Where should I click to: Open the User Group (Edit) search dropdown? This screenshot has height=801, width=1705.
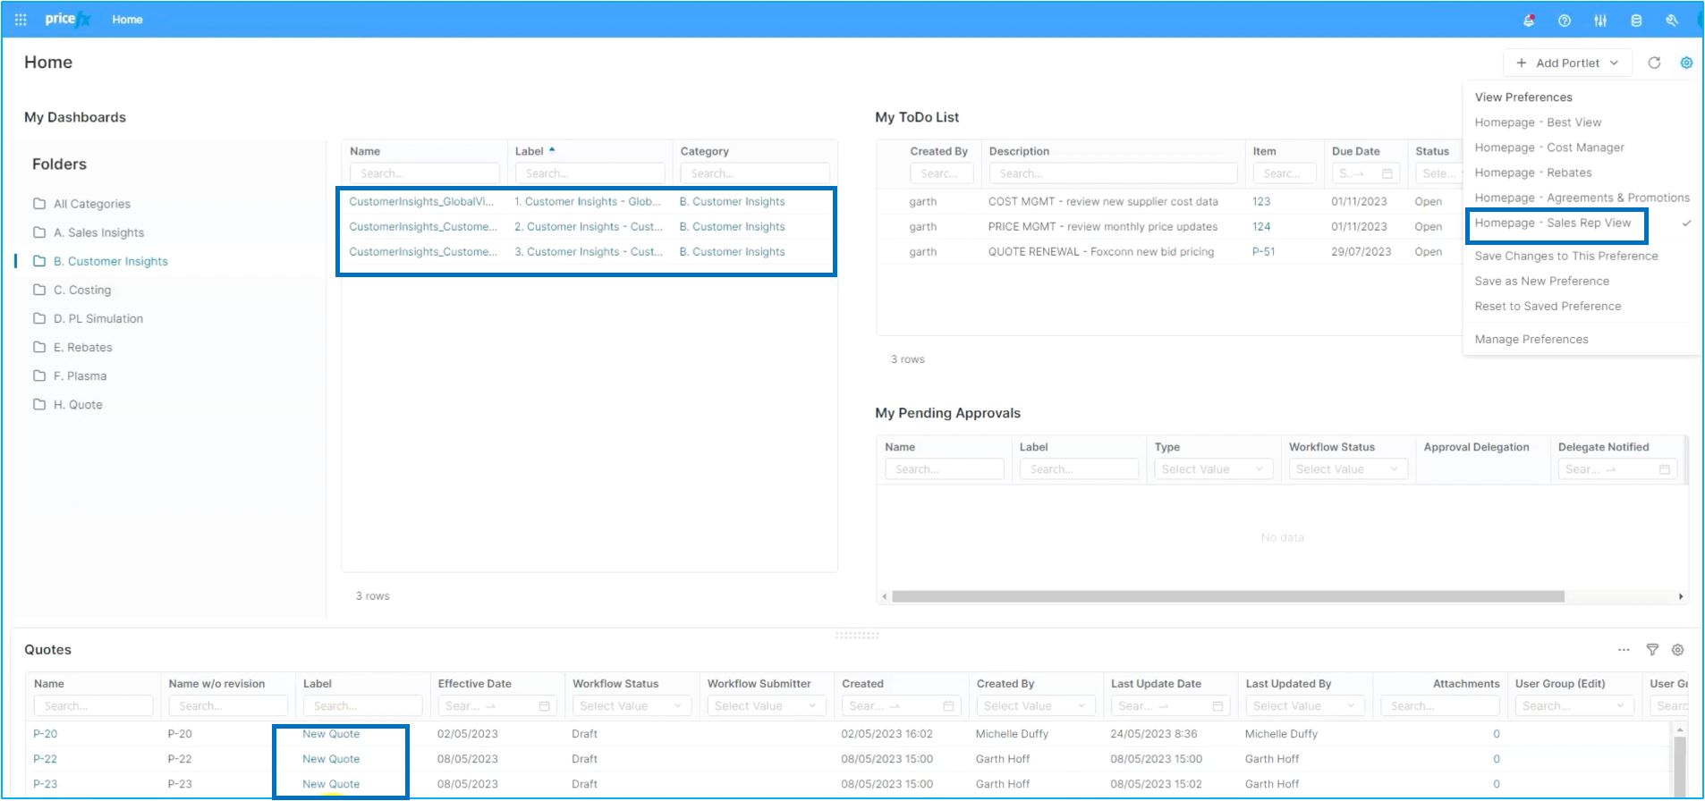click(1574, 706)
